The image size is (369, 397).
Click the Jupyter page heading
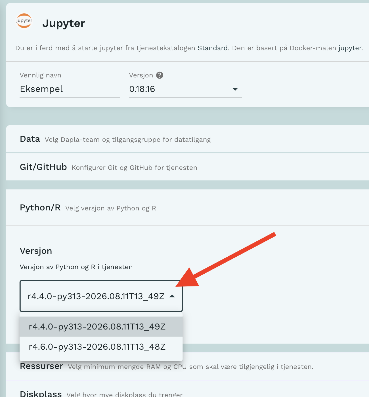point(64,23)
